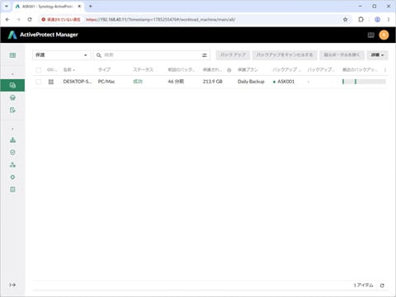Viewport: 396px width, 297px height.
Task: Go back in browser history
Action: point(7,20)
